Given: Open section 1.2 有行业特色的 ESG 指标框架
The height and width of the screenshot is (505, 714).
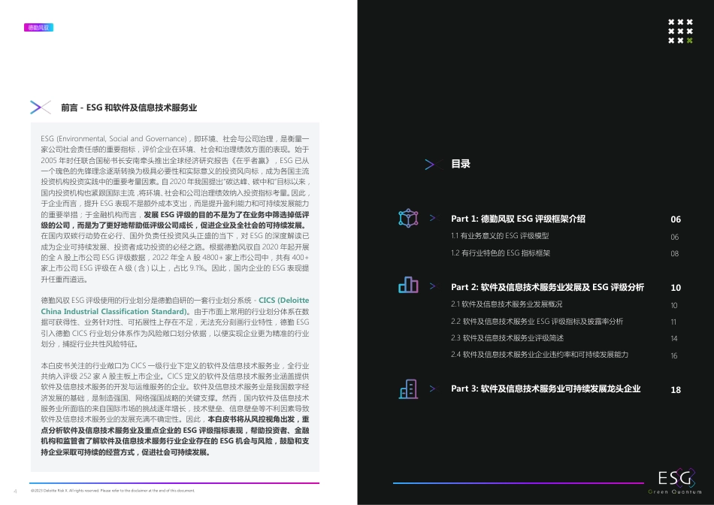Looking at the screenshot, I should click(x=501, y=253).
